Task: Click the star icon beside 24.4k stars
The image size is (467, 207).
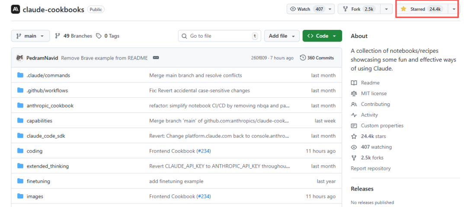Action: coord(354,137)
